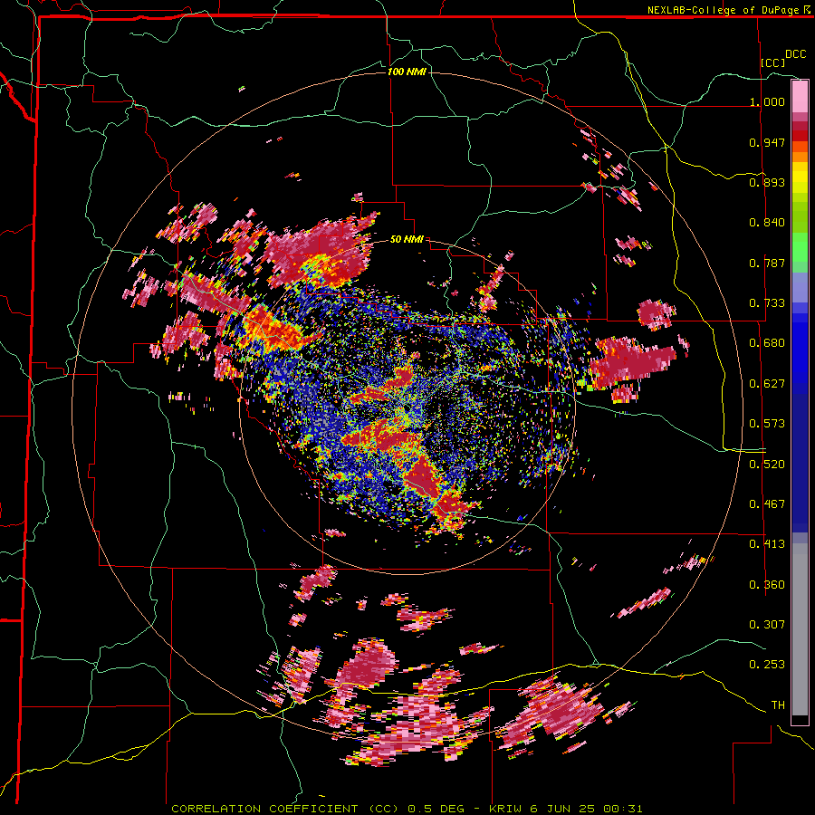Select the 0.467 scale value
Viewport: 815px width, 815px height.
767,504
